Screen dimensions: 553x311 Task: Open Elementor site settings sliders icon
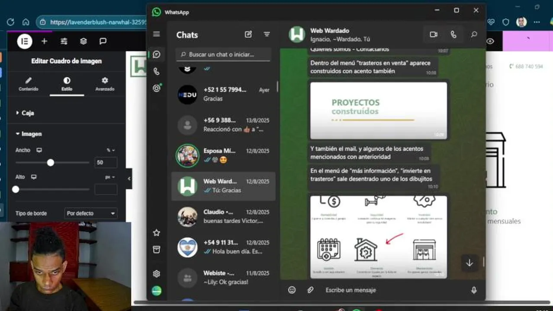64,41
